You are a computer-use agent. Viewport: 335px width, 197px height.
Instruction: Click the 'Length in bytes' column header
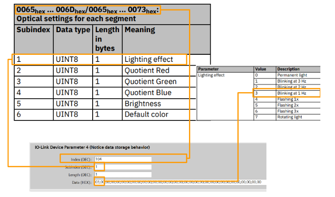click(x=106, y=39)
